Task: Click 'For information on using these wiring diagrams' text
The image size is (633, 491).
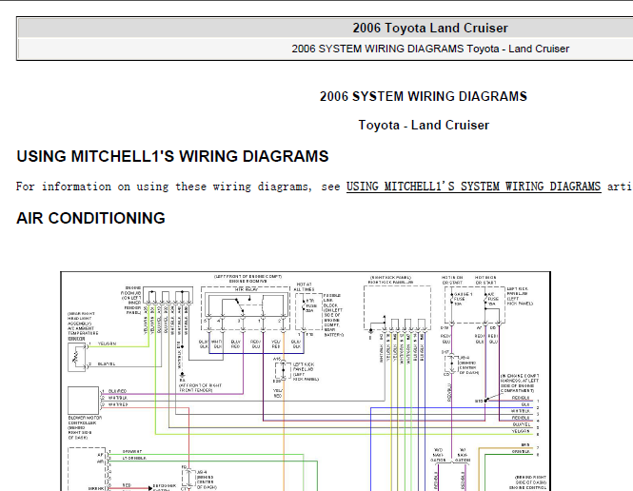Action: [164, 187]
